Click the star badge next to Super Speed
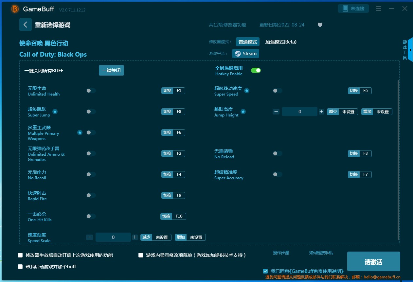413x282 pixels. (247, 91)
